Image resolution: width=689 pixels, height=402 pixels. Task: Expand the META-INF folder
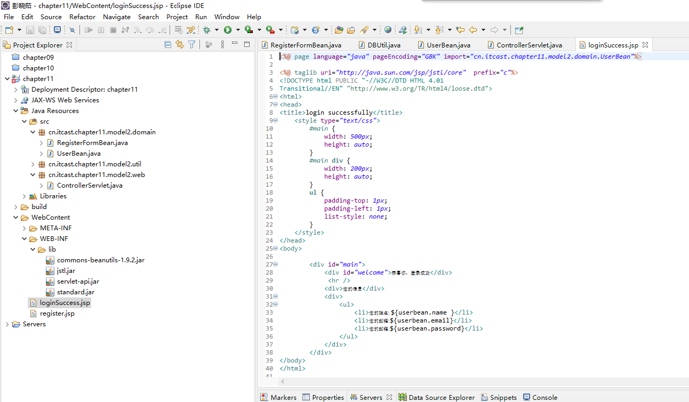pos(24,228)
